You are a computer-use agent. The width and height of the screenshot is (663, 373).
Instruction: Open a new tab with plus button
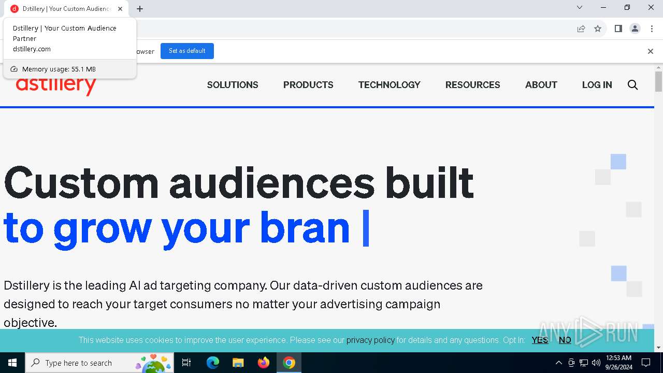140,9
